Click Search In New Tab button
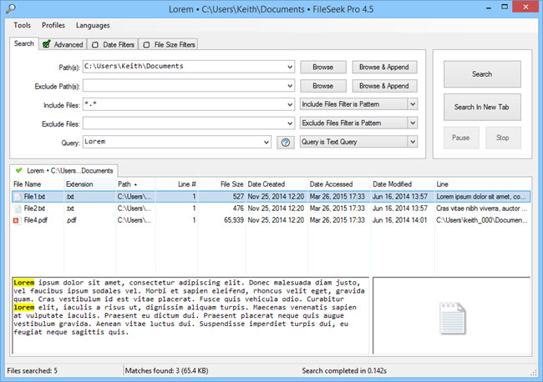 (482, 107)
